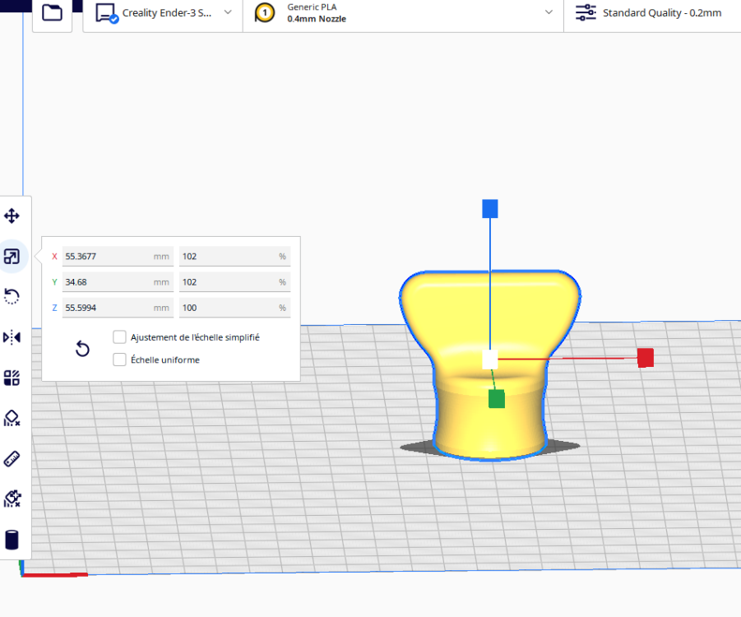Click the Y size mm field 34.68
Screen dimensions: 741x617
point(118,282)
